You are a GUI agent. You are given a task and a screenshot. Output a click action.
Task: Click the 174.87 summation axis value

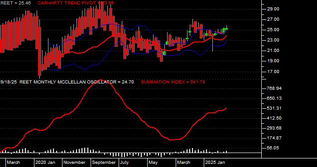pyautogui.click(x=274, y=138)
